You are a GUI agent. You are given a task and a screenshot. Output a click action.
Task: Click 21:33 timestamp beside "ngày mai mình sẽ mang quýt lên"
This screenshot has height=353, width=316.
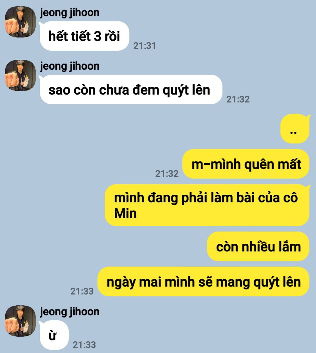[82, 291]
